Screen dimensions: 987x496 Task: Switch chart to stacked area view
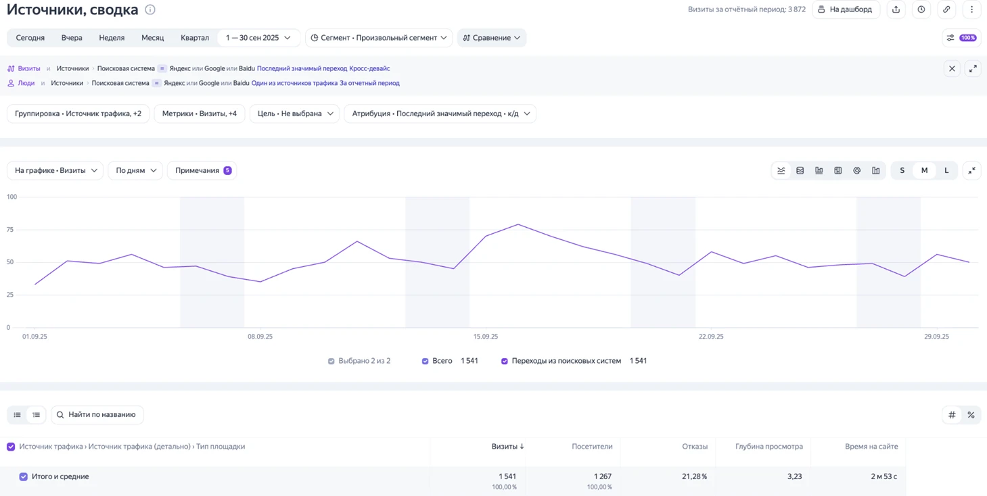tap(800, 171)
